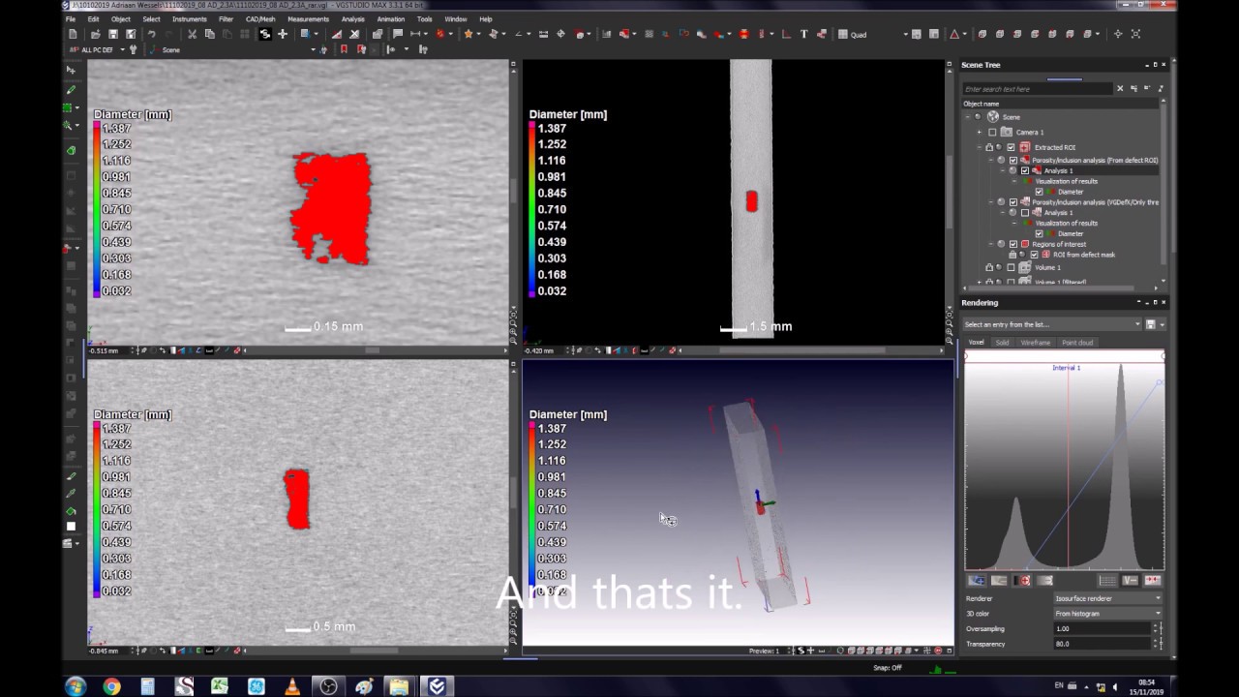Open the File menu
This screenshot has width=1239, height=697.
click(71, 18)
